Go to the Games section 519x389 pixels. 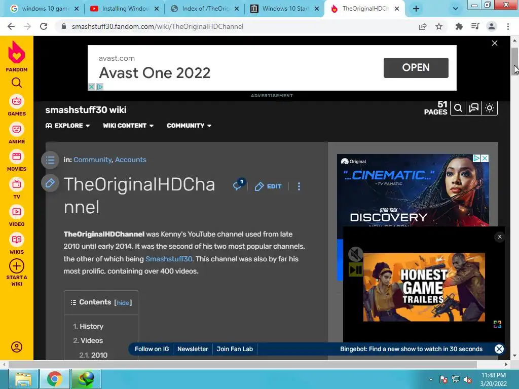pyautogui.click(x=17, y=106)
